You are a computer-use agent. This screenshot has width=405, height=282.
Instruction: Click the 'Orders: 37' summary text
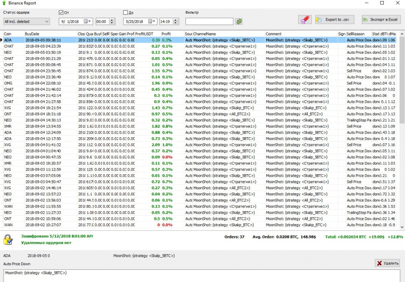pos(234,237)
